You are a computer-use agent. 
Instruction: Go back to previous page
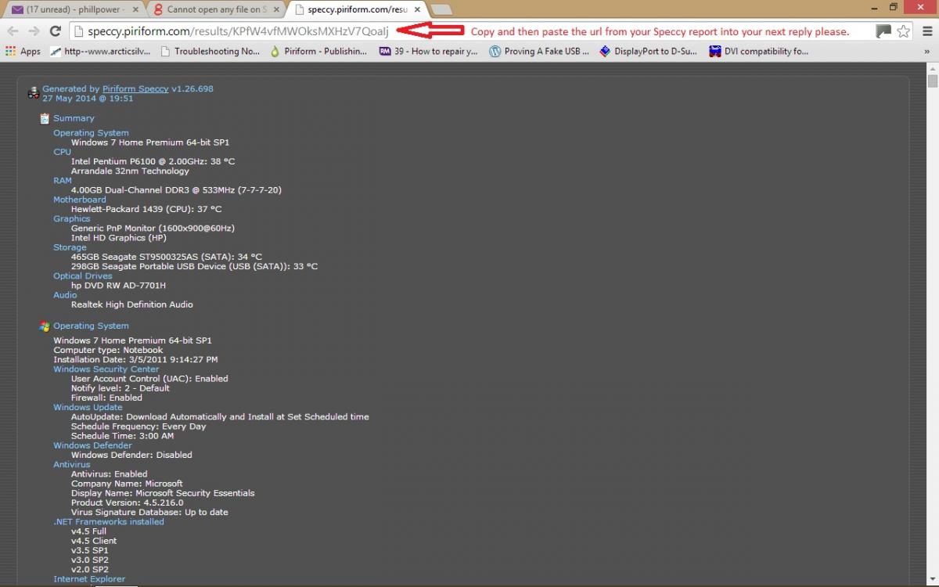click(13, 31)
